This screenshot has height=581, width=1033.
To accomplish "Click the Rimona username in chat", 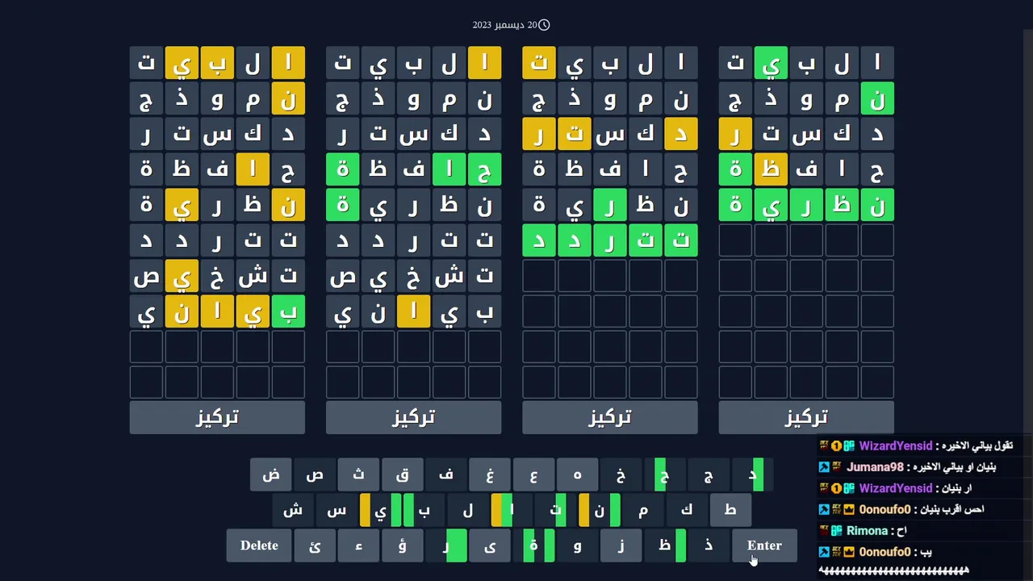I will 867,531.
